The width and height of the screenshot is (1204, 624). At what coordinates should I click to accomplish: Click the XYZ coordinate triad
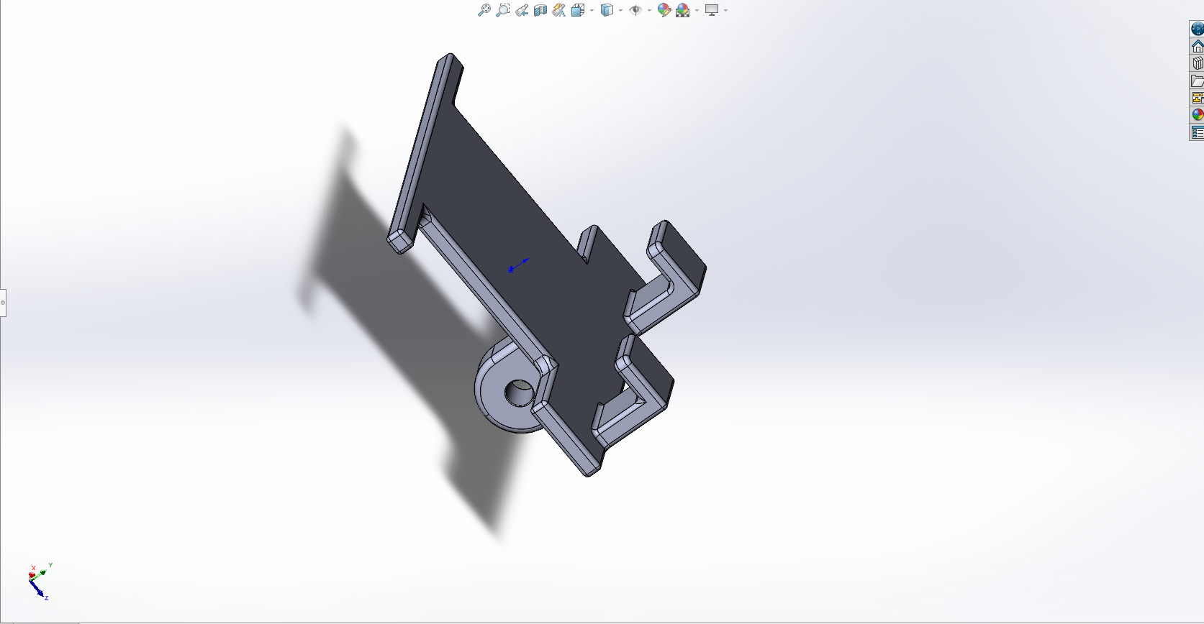[x=39, y=581]
